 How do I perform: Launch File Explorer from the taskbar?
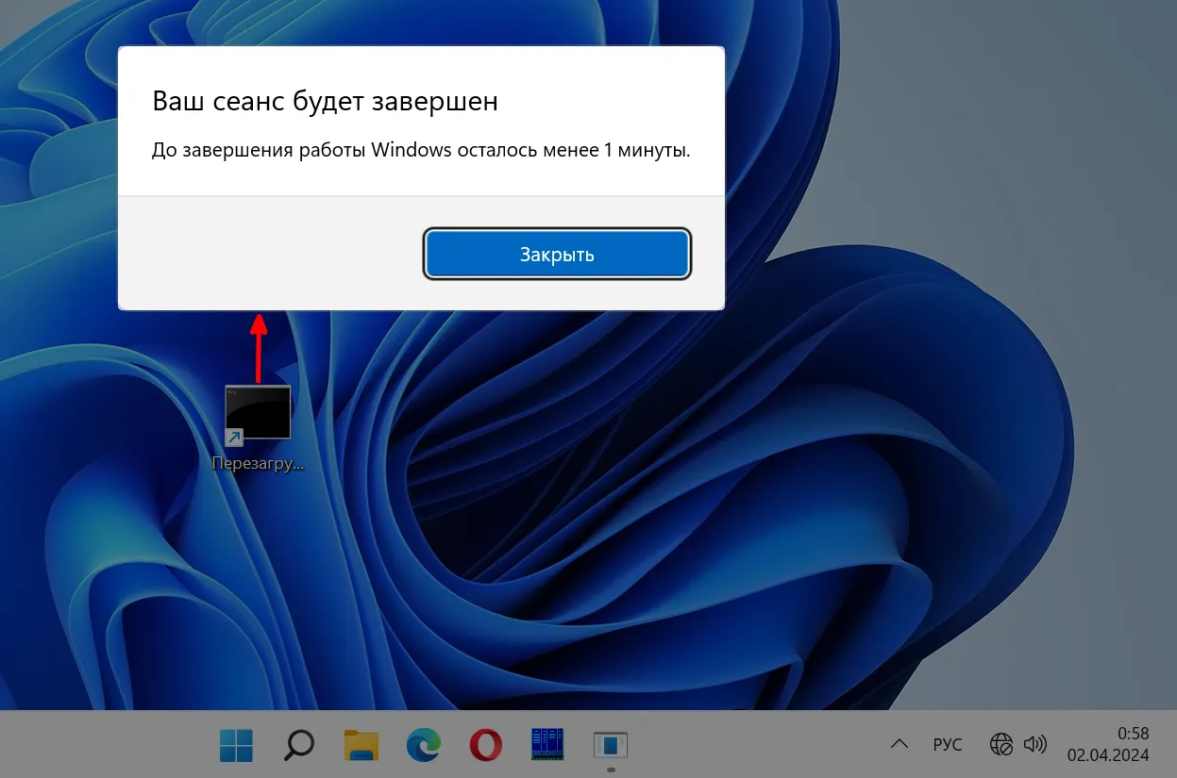(x=361, y=745)
